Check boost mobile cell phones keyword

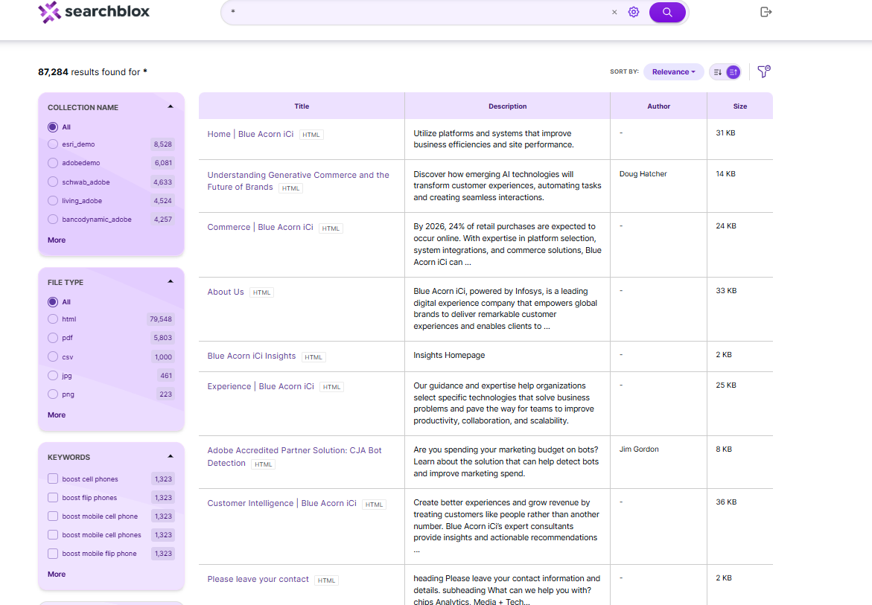tap(53, 535)
